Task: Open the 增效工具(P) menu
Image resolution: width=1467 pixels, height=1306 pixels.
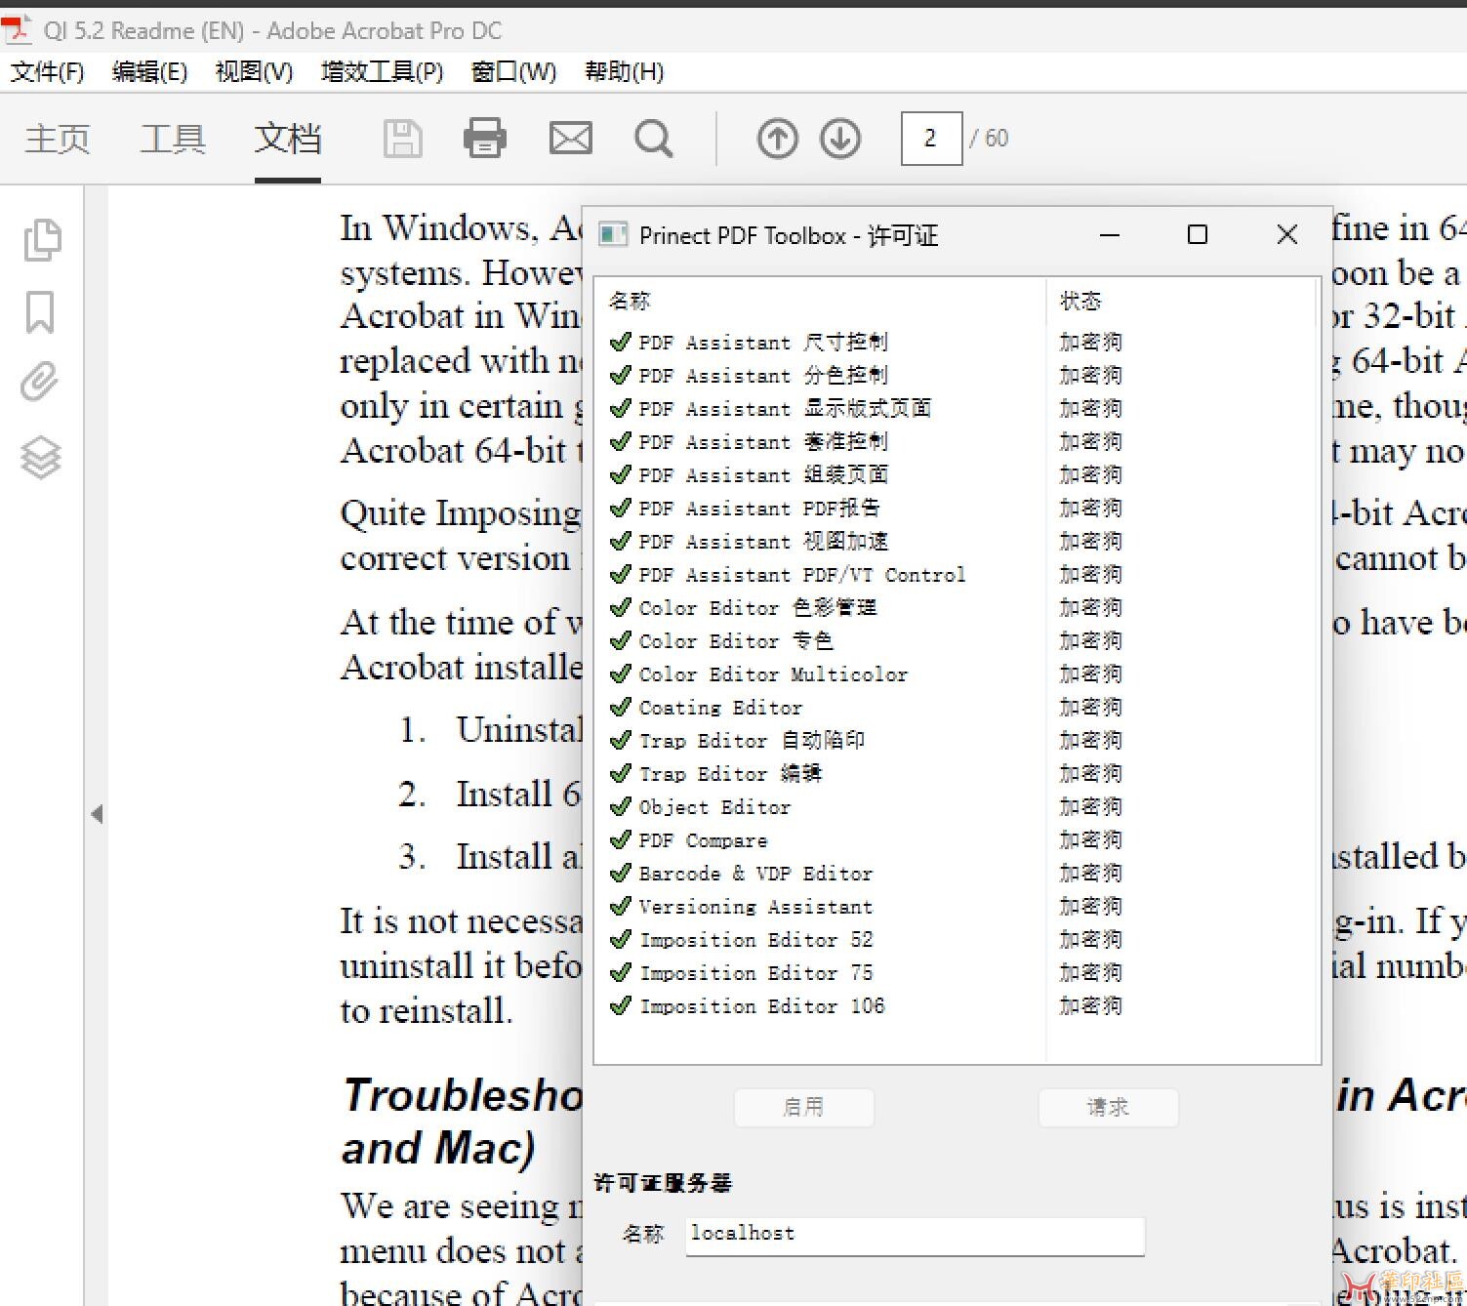Action: pyautogui.click(x=382, y=72)
